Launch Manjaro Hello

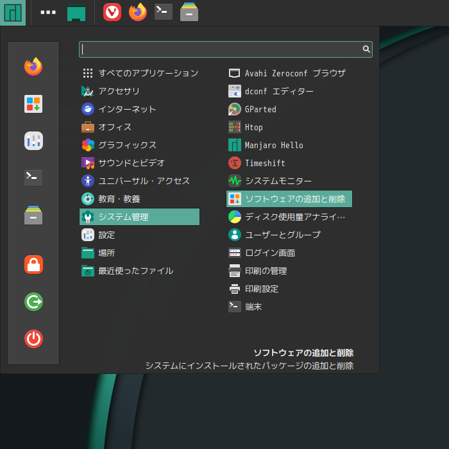[x=289, y=145]
